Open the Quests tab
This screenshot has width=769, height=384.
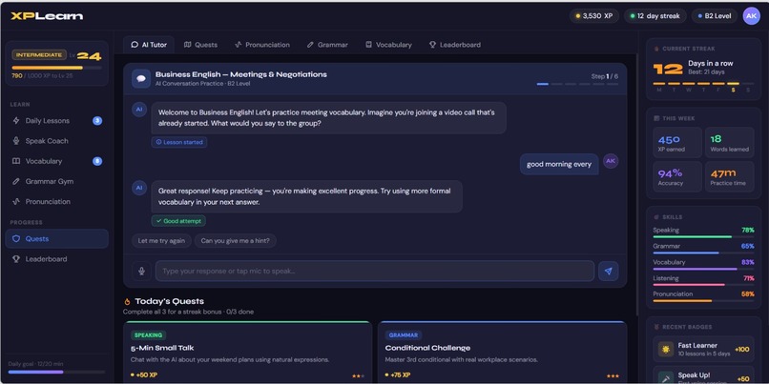point(200,45)
